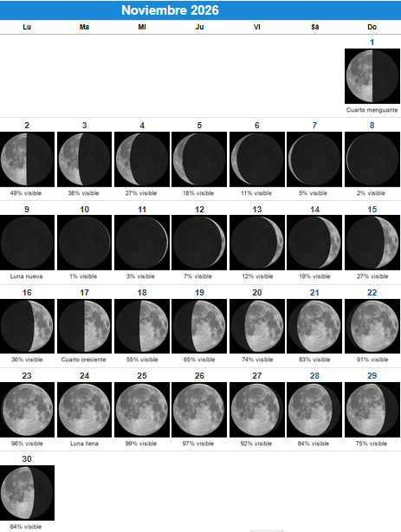Image resolution: width=401 pixels, height=532 pixels.
Task: Click the '2% visible' label
Action: click(371, 193)
